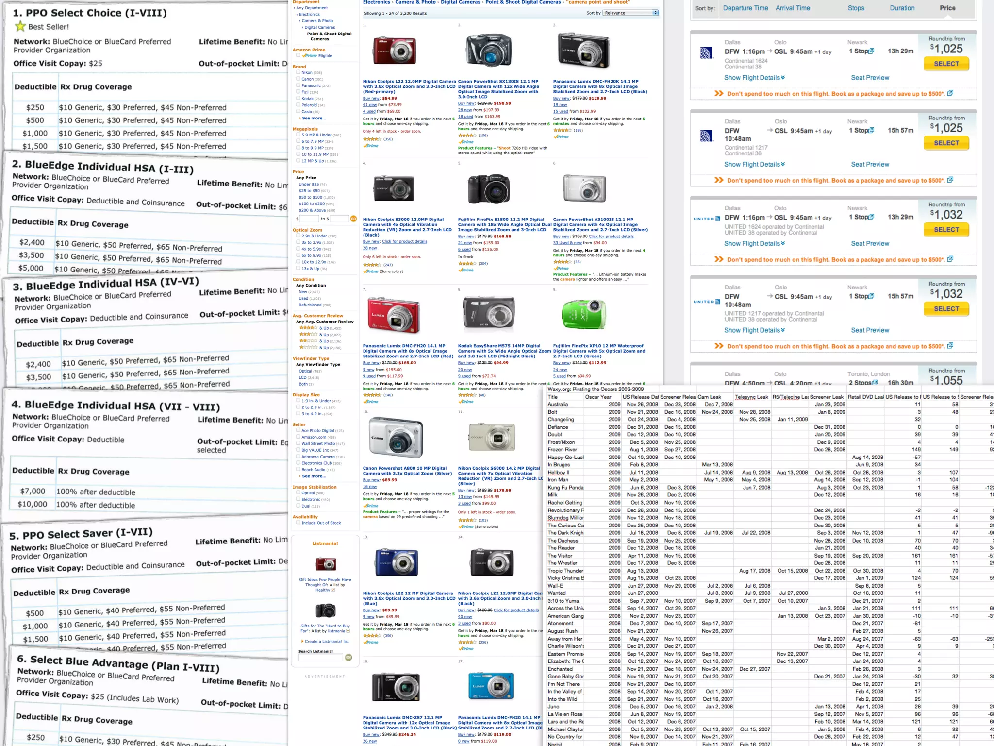The image size is (994, 746).
Task: Sort flights by Departure Time
Action: click(x=745, y=8)
